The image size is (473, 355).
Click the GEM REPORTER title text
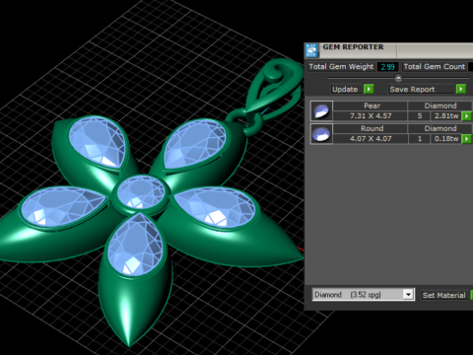pyautogui.click(x=353, y=47)
